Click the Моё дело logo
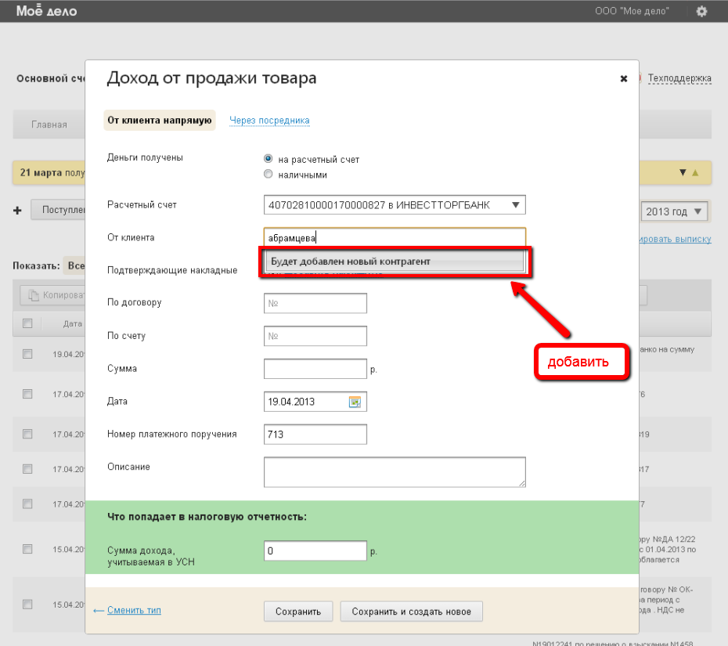 [46, 11]
